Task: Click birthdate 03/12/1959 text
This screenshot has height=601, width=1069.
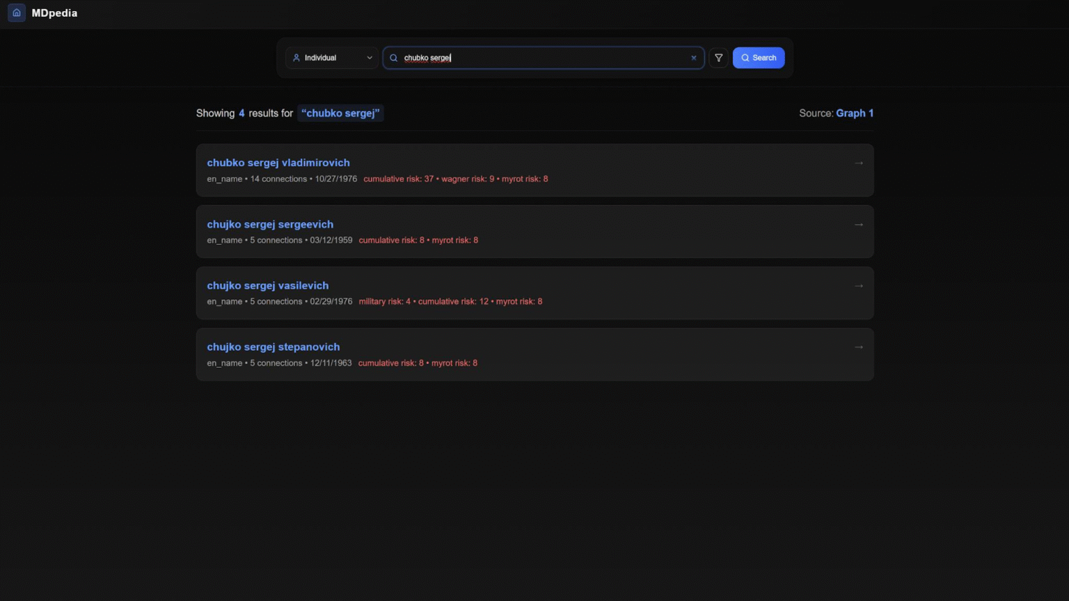Action: pos(331,240)
